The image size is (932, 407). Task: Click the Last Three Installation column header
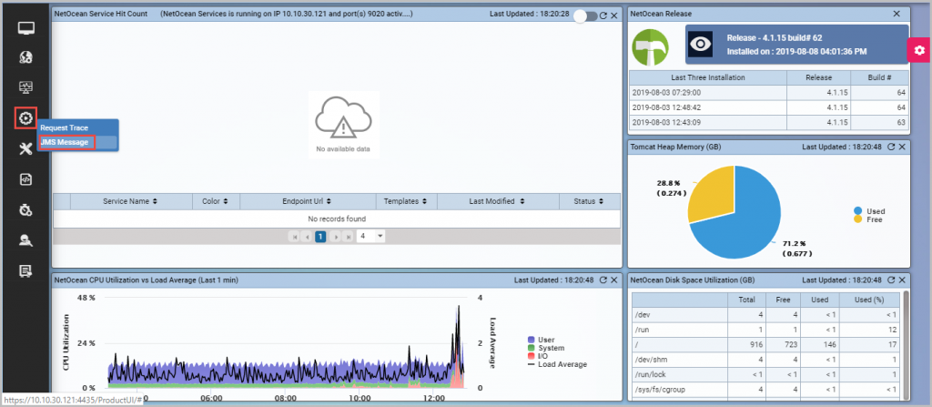tap(707, 77)
